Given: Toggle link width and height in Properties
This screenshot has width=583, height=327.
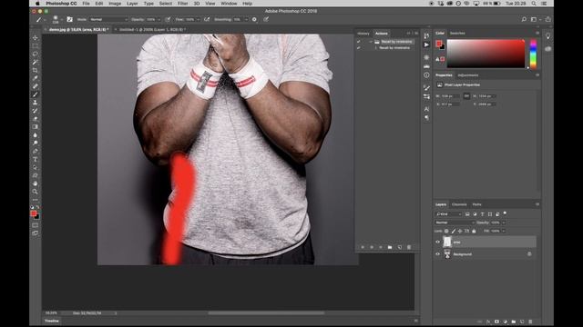Looking at the screenshot, I should tap(466, 96).
